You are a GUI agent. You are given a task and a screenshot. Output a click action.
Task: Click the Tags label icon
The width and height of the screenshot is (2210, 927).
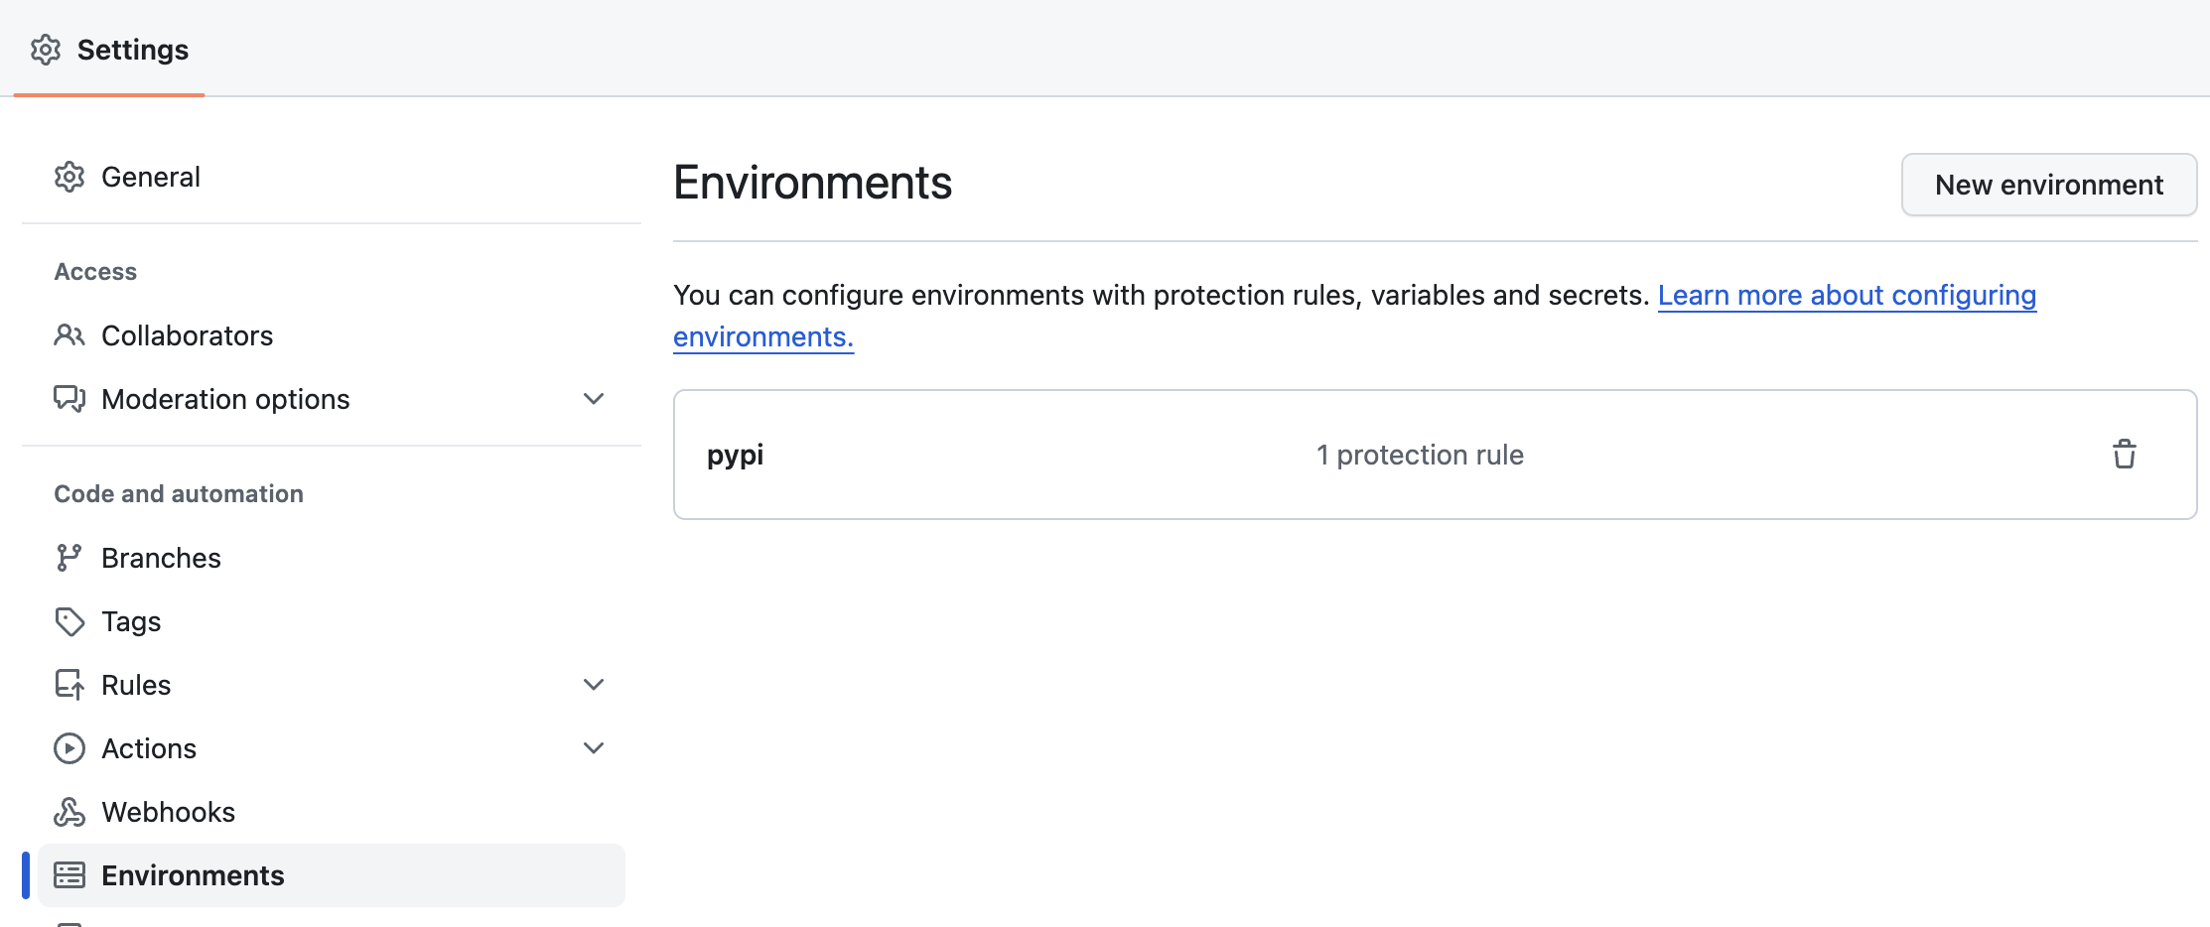click(69, 621)
